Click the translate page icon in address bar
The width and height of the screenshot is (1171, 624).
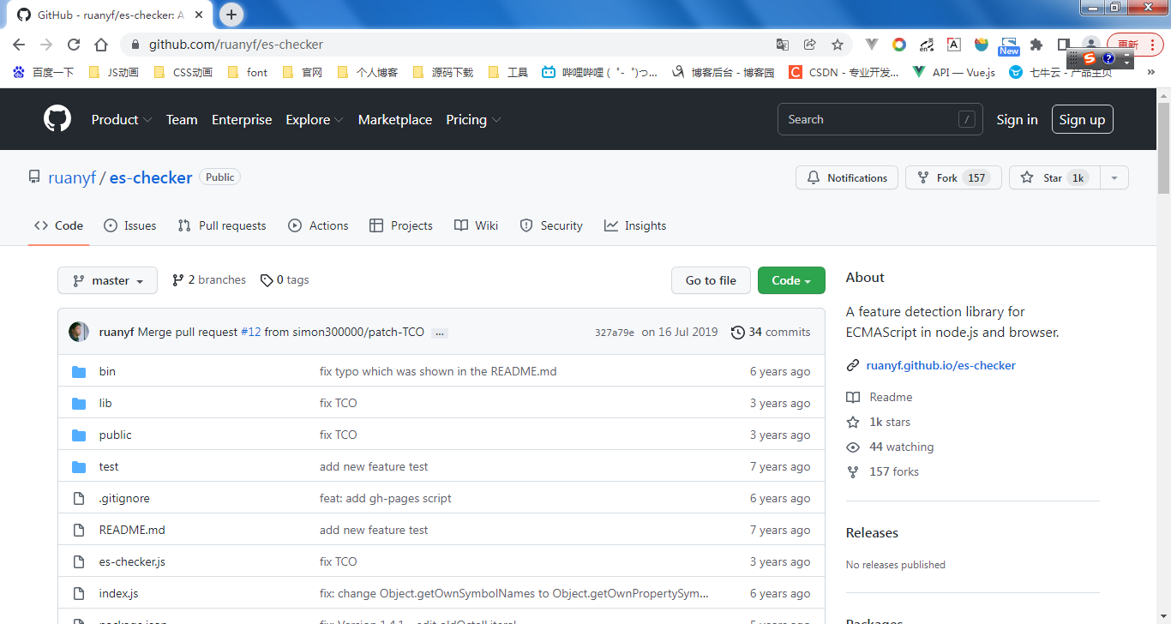(x=782, y=45)
